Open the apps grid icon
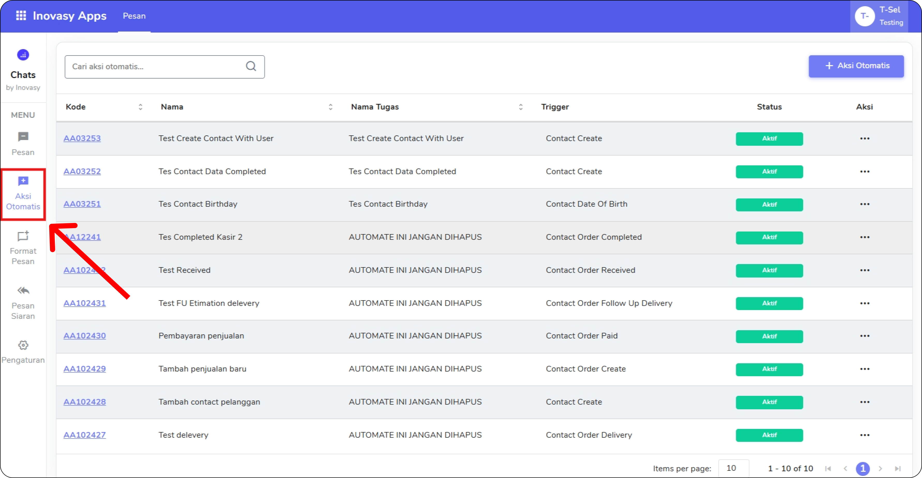 click(21, 16)
